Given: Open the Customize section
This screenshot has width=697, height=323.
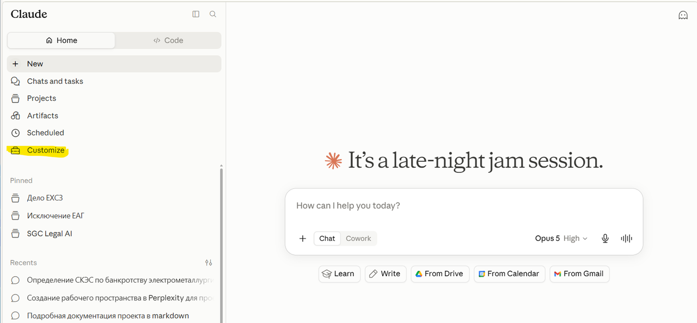Looking at the screenshot, I should 114,150.
